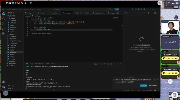
Task: Select the Terminal panel tab
Action: coord(48,64)
